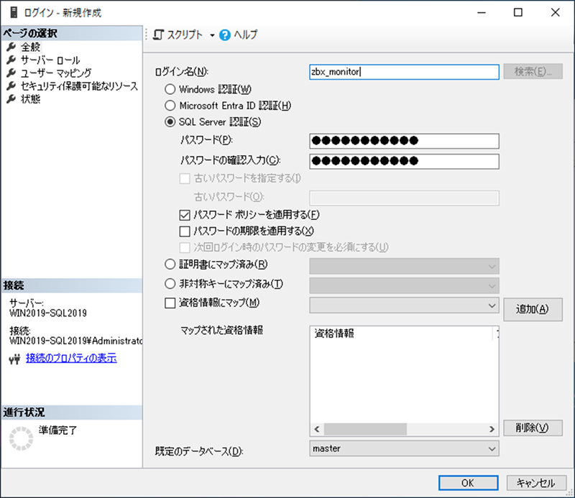Select Microsoft Entra ID 認証 option

click(x=170, y=106)
